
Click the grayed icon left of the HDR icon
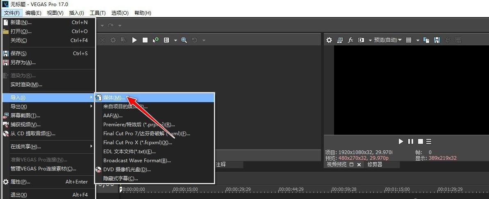pos(448,40)
